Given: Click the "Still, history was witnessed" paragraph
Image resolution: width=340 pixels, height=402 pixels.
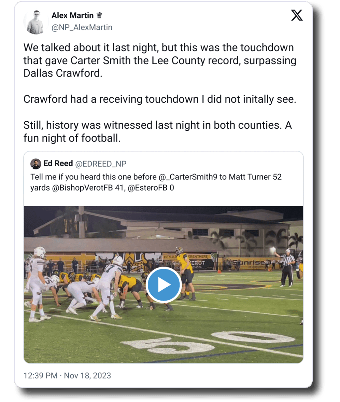Looking at the screenshot, I should tap(157, 132).
